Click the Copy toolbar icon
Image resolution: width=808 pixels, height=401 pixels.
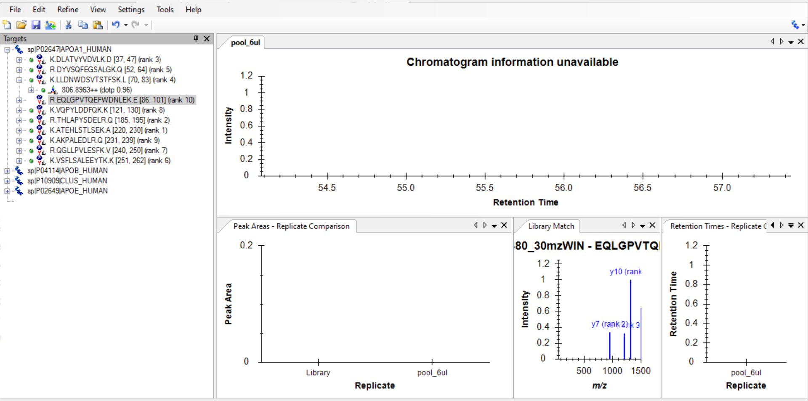click(83, 25)
